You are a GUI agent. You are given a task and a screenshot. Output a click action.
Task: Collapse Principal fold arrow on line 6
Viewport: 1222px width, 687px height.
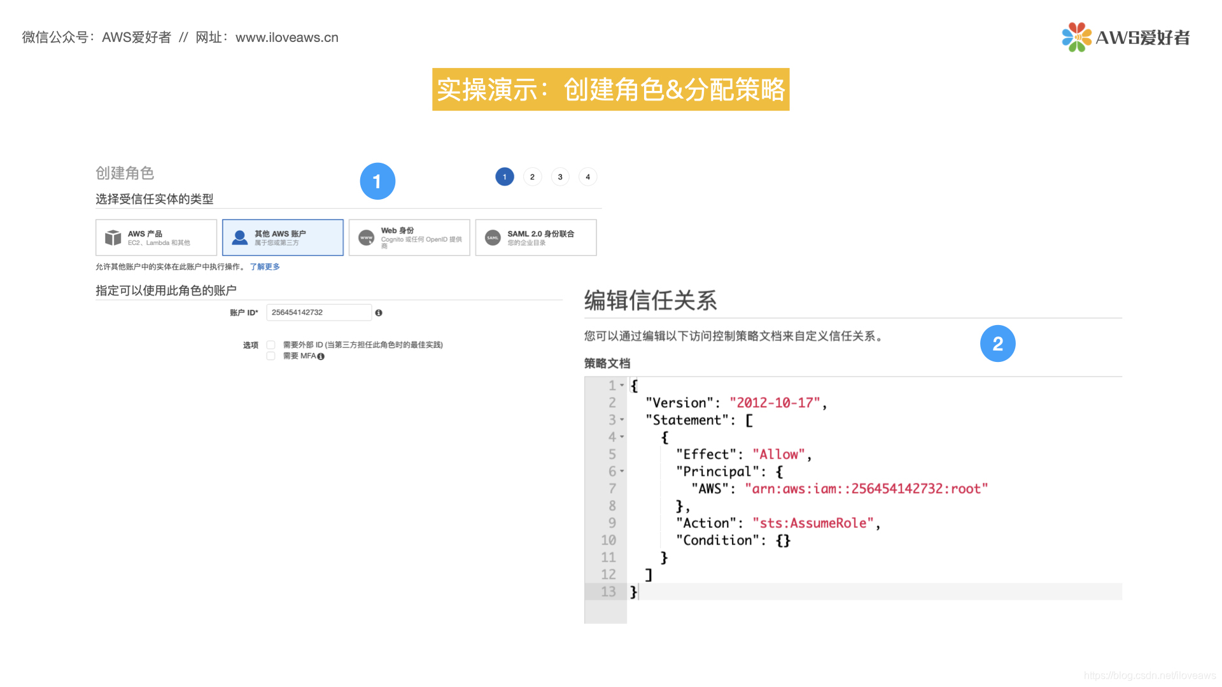point(622,471)
